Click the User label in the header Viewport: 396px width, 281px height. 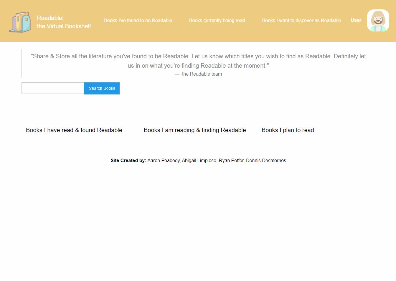click(356, 20)
